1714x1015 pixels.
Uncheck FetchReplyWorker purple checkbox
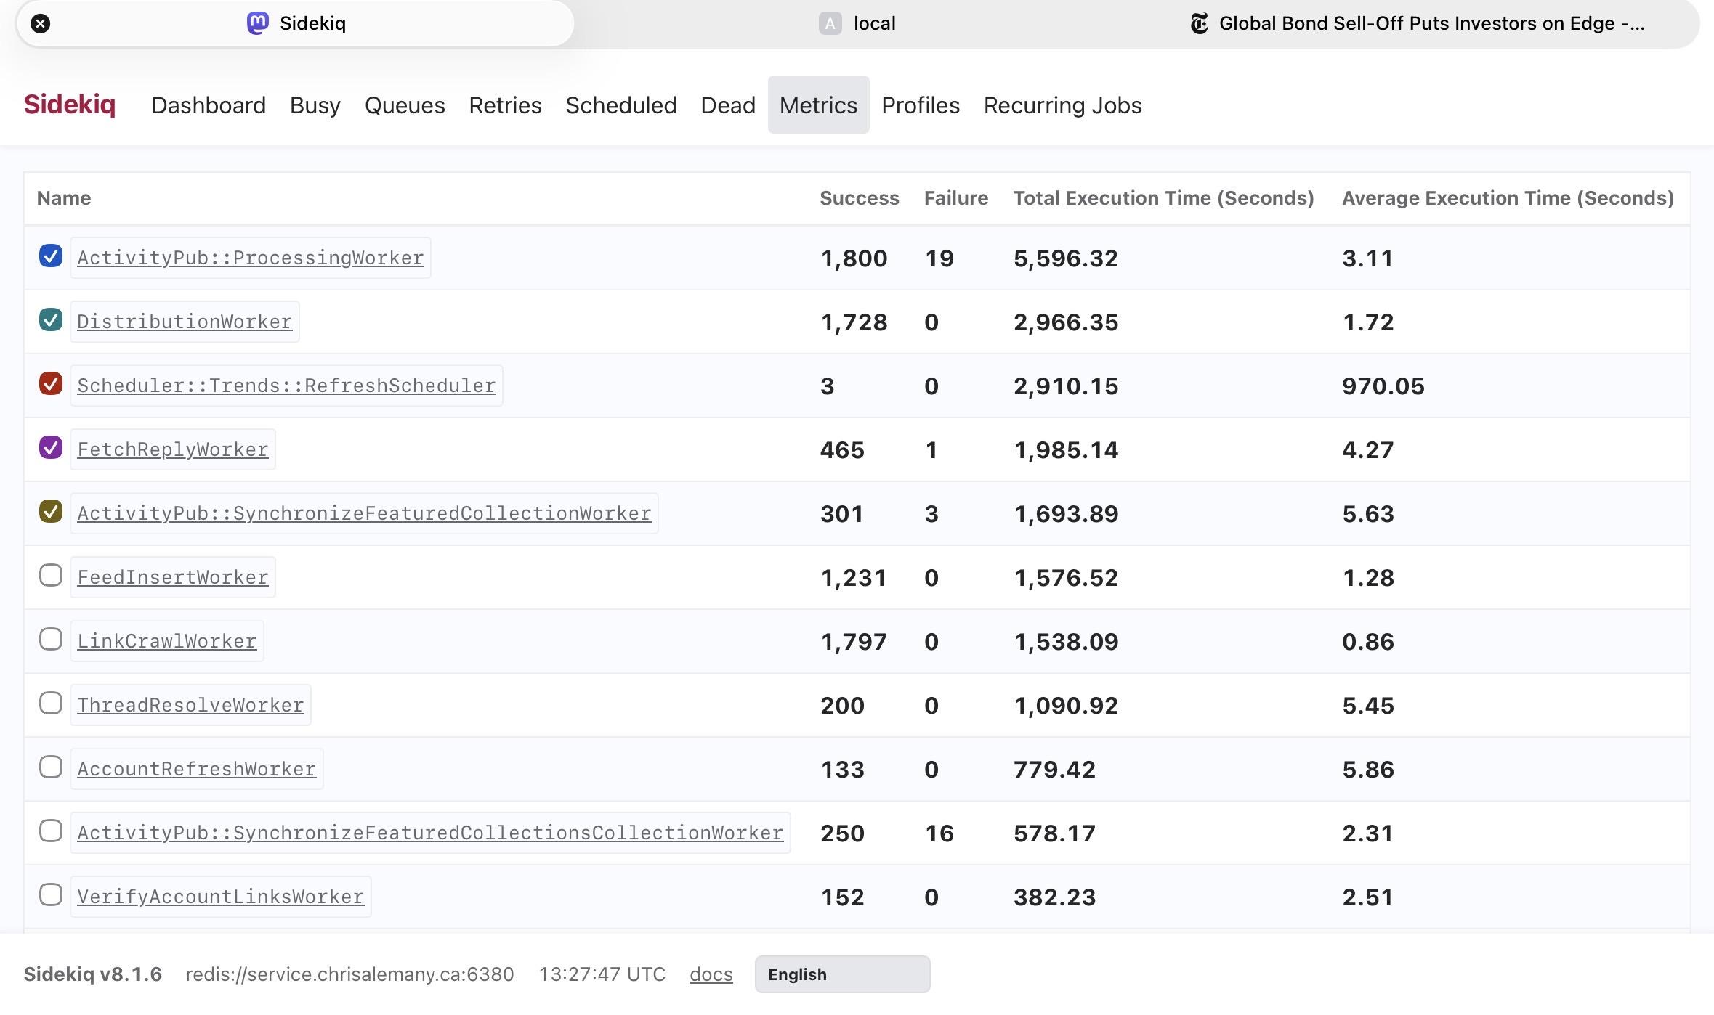click(x=51, y=447)
